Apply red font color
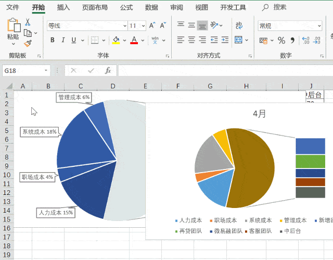Viewport: 333px width, 260px height. pos(134,40)
